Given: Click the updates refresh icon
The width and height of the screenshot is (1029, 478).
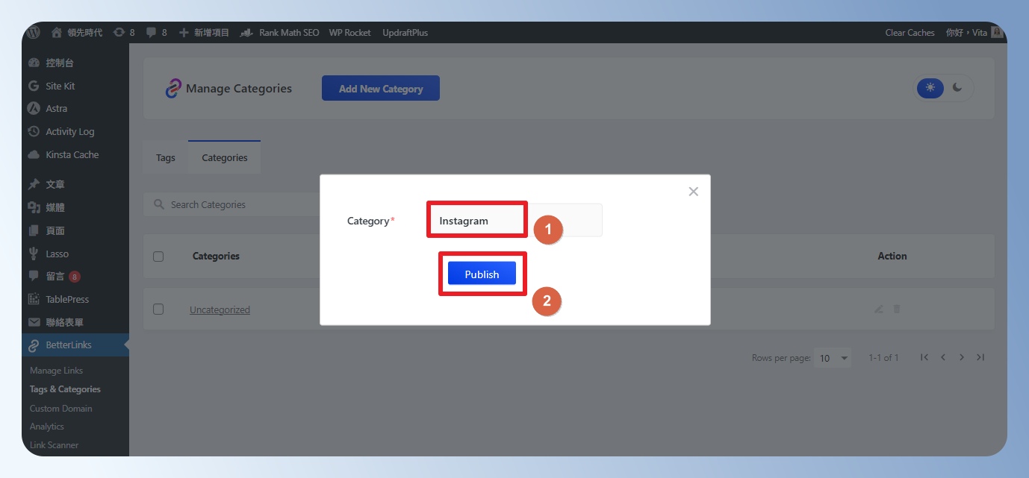Looking at the screenshot, I should tap(119, 33).
